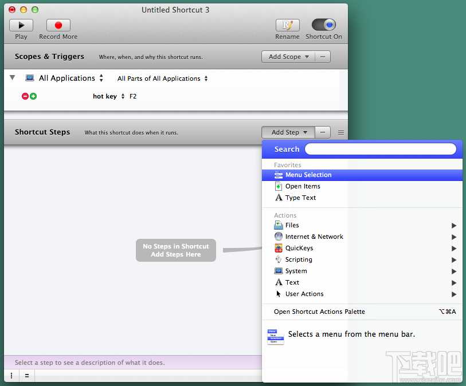The width and height of the screenshot is (466, 386).
Task: Collapse the All Applications scope triangle
Action: pos(12,78)
